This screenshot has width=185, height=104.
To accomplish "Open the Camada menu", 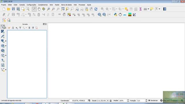I will point(22,5).
